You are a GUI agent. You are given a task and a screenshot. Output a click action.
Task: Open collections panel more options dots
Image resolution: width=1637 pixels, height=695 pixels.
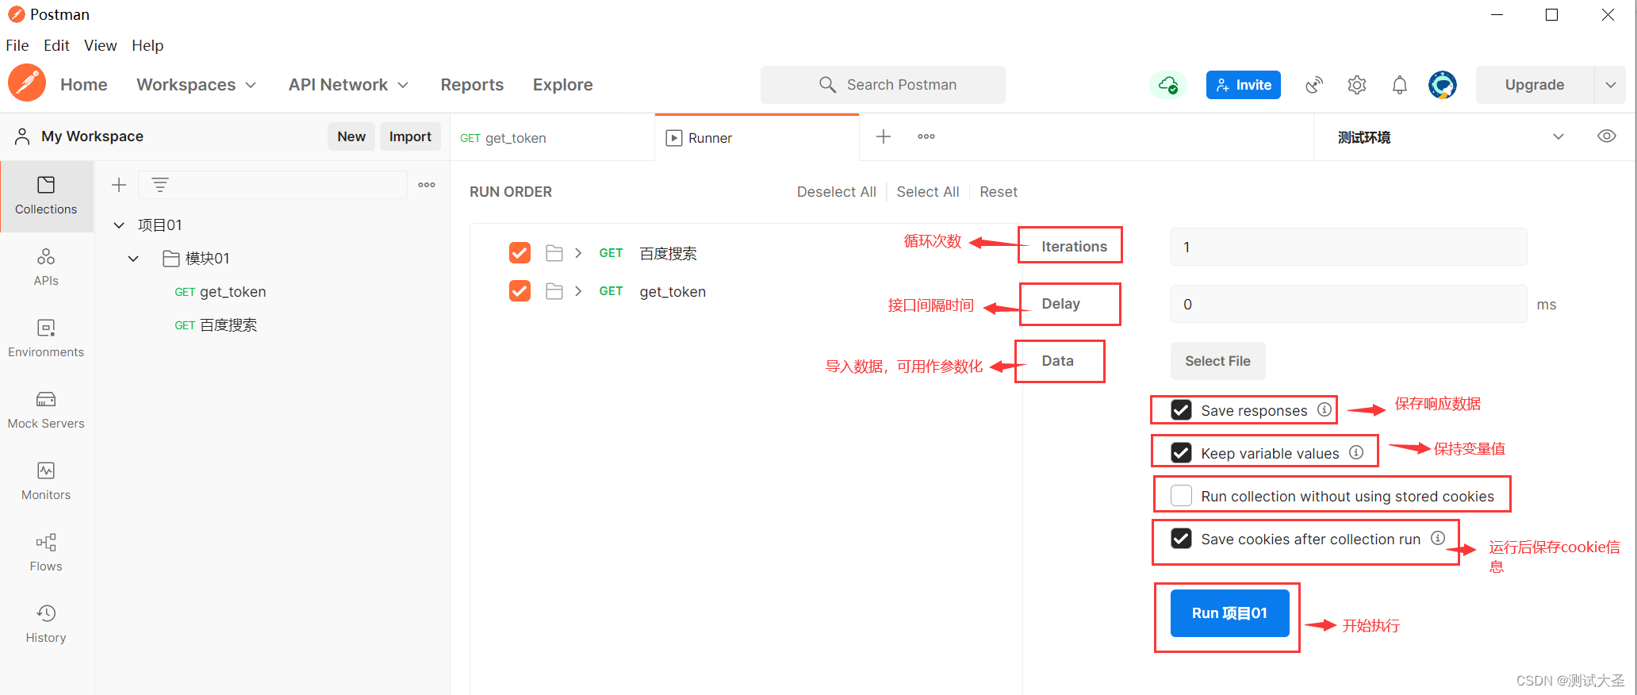tap(427, 185)
